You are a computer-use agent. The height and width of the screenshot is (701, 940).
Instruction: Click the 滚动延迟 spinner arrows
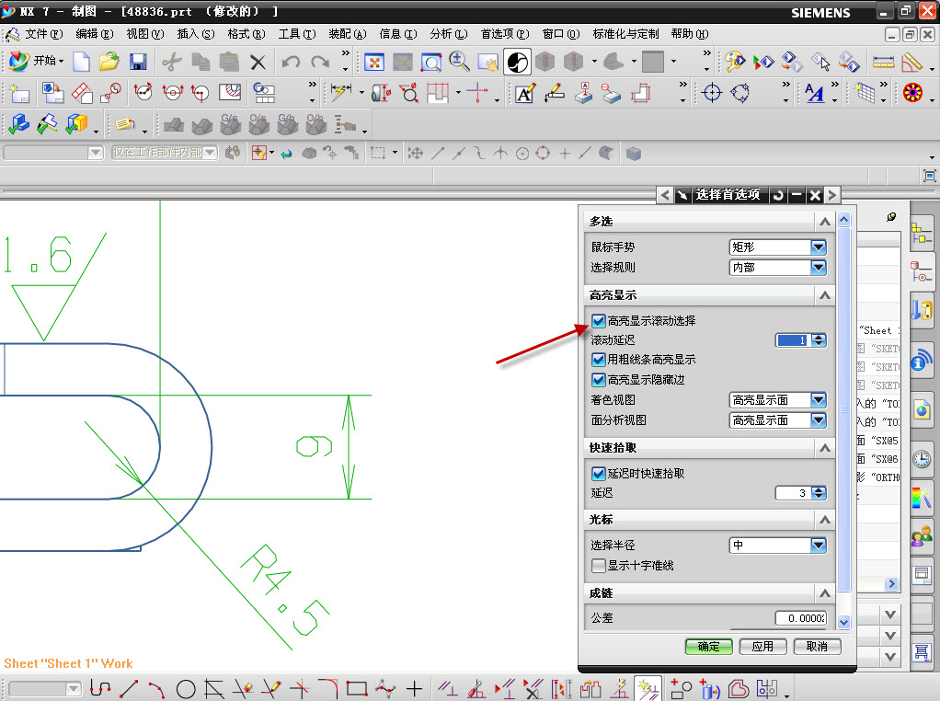pyautogui.click(x=819, y=340)
